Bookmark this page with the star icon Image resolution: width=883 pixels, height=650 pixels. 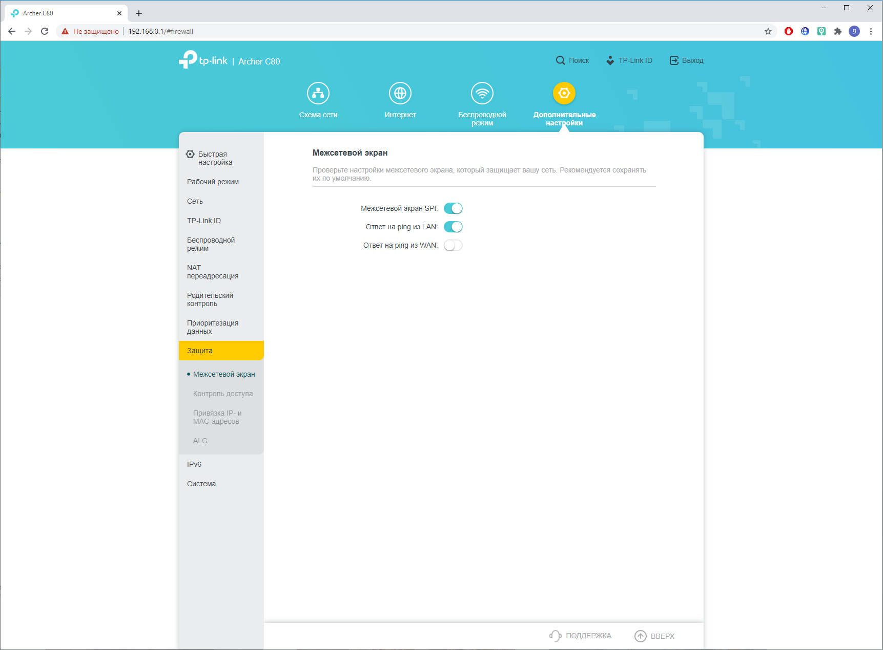768,31
